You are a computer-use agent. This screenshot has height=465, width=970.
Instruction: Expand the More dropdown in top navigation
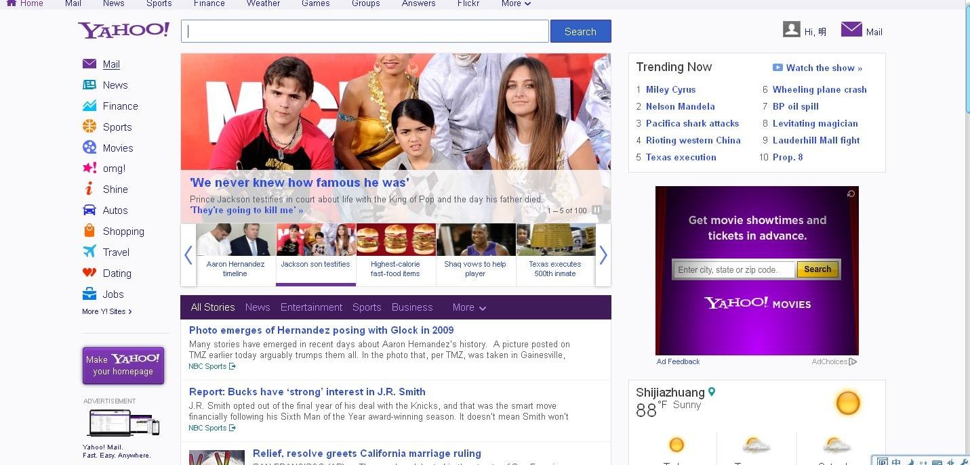[x=516, y=3]
